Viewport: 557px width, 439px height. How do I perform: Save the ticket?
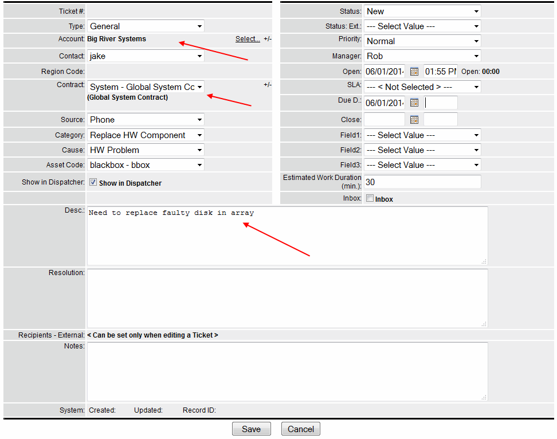click(251, 429)
